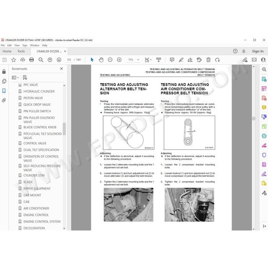The width and height of the screenshot is (268, 268).
Task: Open the View menu
Action: (17, 45)
